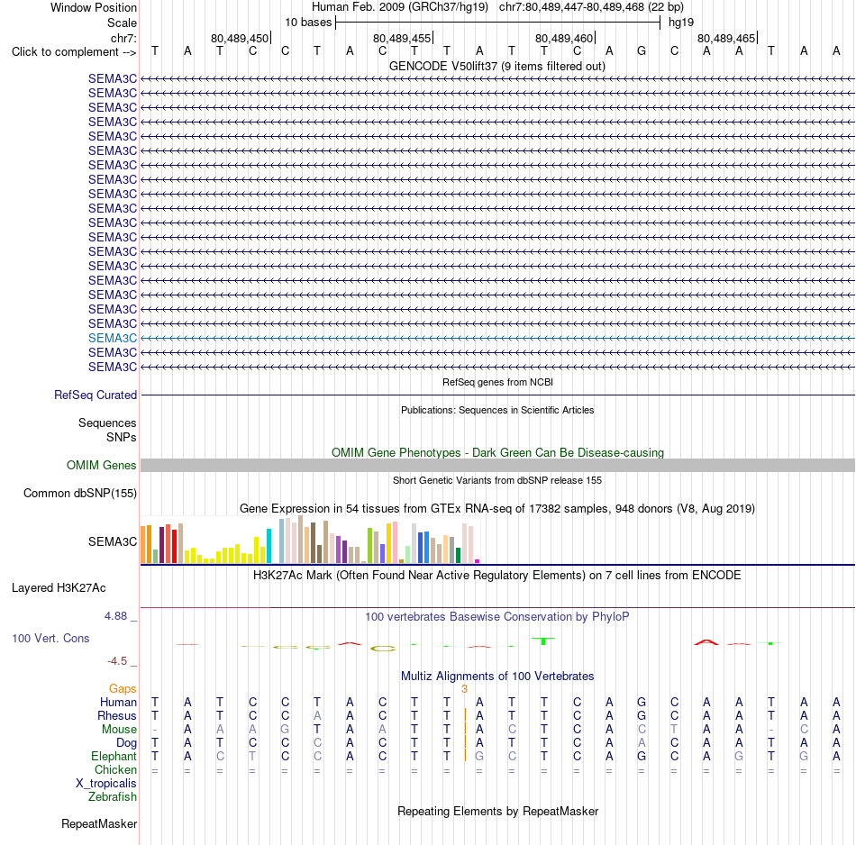Click the GENCODE V50lift37 track title

[x=497, y=67]
